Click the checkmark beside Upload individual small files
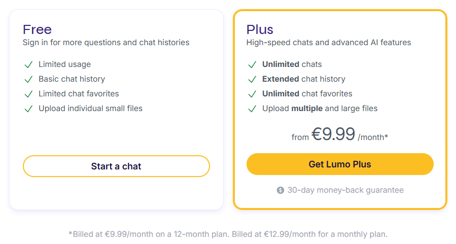 28,109
